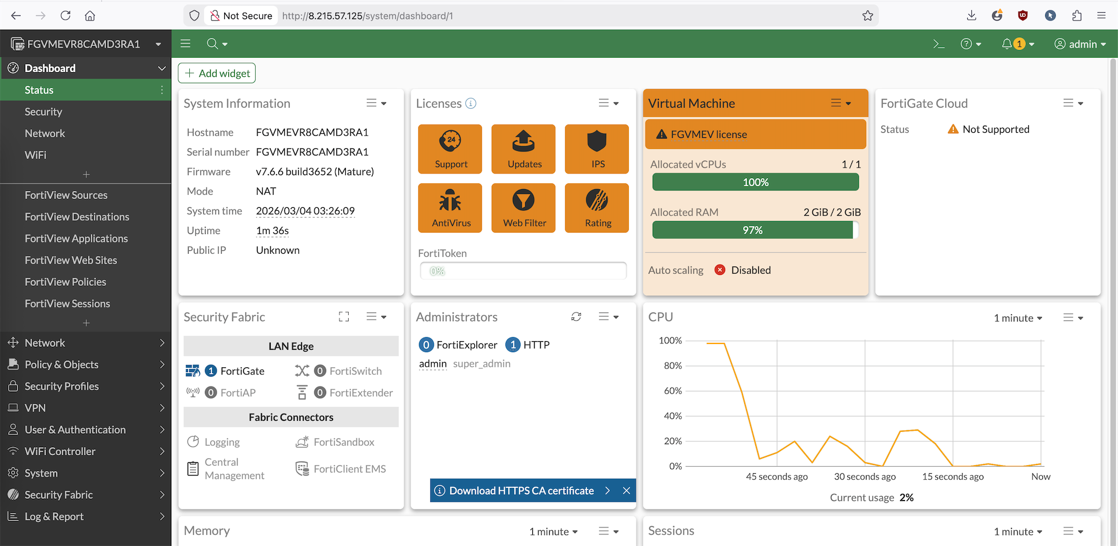Toggle the sidebar hamburger menu
This screenshot has height=546, width=1118.
coord(186,44)
